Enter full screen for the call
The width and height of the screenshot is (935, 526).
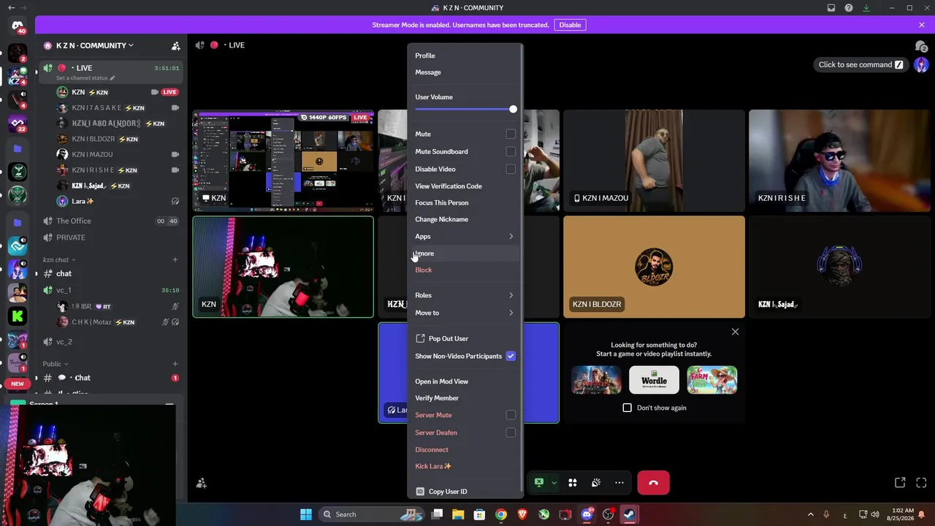point(921,483)
